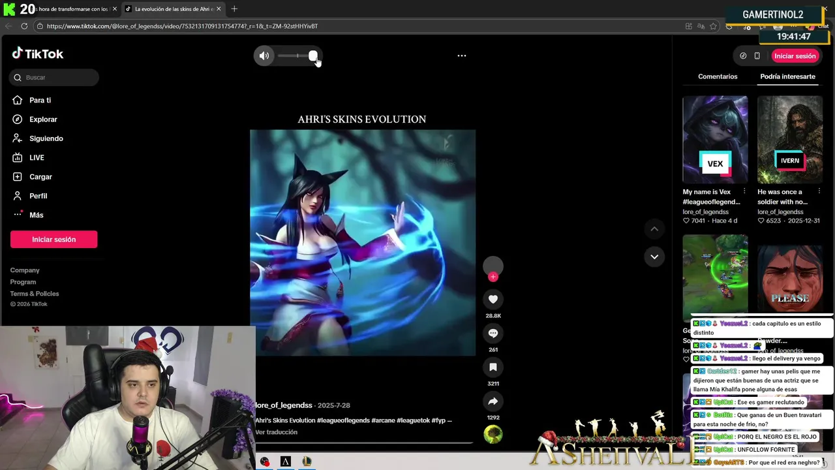The image size is (835, 470).
Task: Open options for 'He was once a soldier' video
Action: 819,191
